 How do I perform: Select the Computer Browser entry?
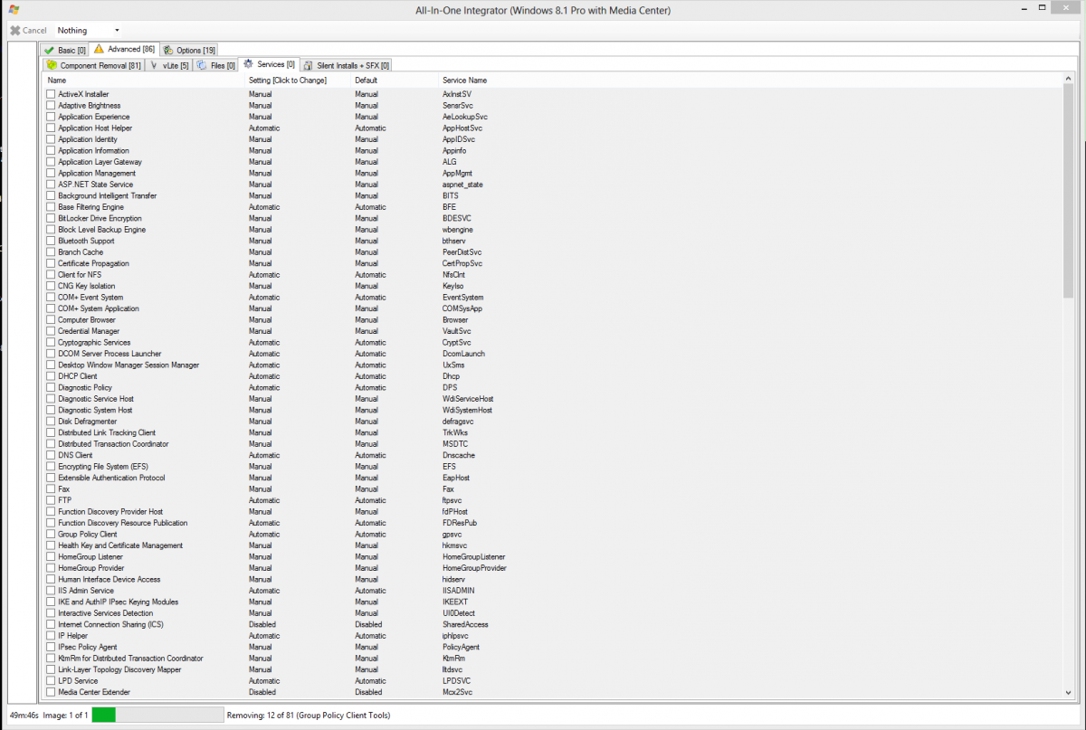point(87,319)
